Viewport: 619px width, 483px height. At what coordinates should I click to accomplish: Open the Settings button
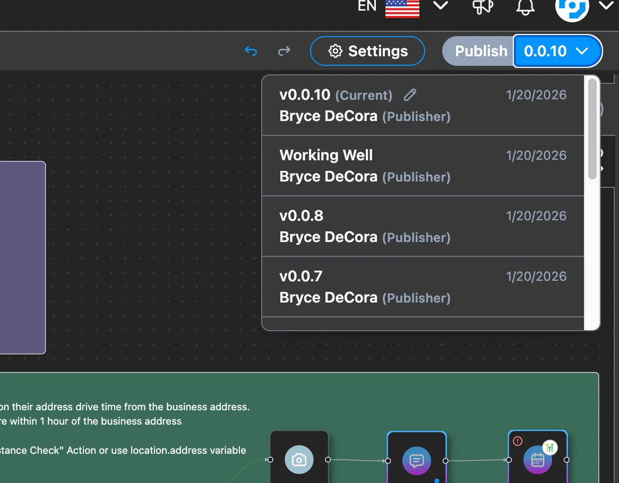tap(367, 51)
